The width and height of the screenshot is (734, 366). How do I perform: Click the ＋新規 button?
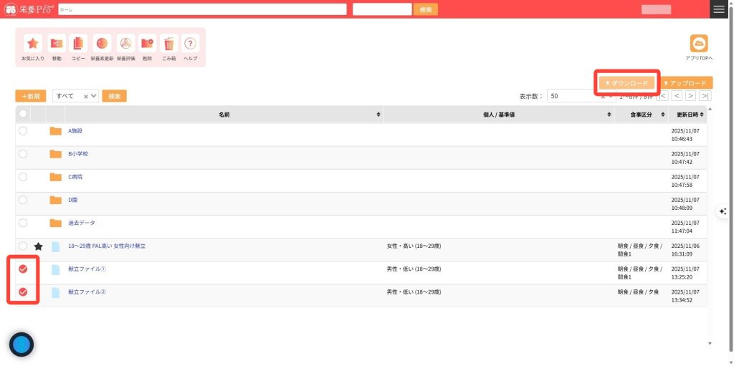click(x=32, y=96)
